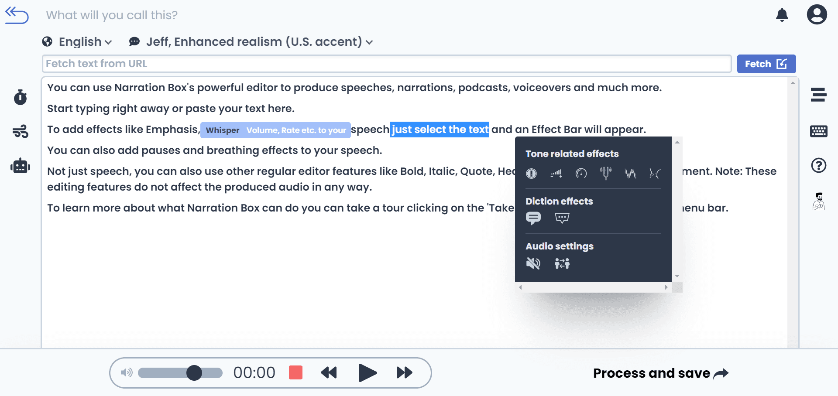This screenshot has width=838, height=396.
Task: Click the 'Diction effects' heading
Action: [x=559, y=201]
